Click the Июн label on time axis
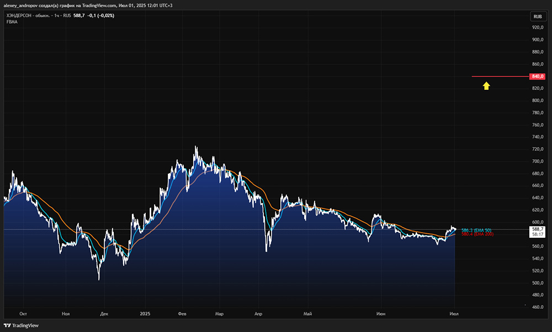This screenshot has width=552, height=332. click(x=381, y=314)
